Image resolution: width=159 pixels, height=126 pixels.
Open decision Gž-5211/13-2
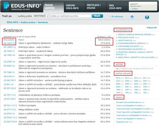10,105
